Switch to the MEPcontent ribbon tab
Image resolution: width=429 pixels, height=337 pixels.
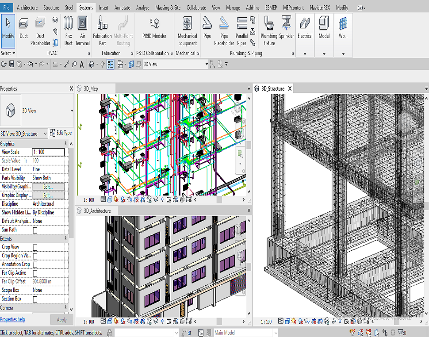[x=293, y=8]
